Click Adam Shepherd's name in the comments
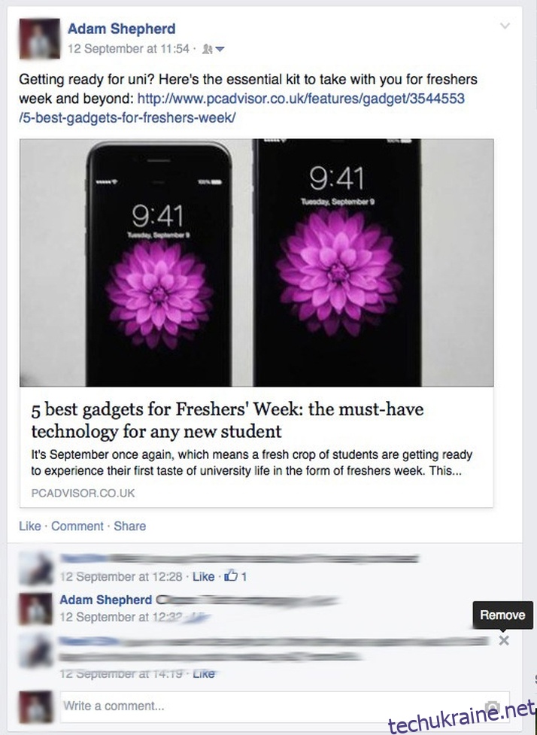537x735 pixels. (x=105, y=600)
